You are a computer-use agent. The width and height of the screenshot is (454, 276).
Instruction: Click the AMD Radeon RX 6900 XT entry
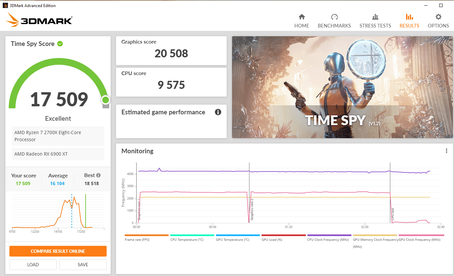coord(58,154)
